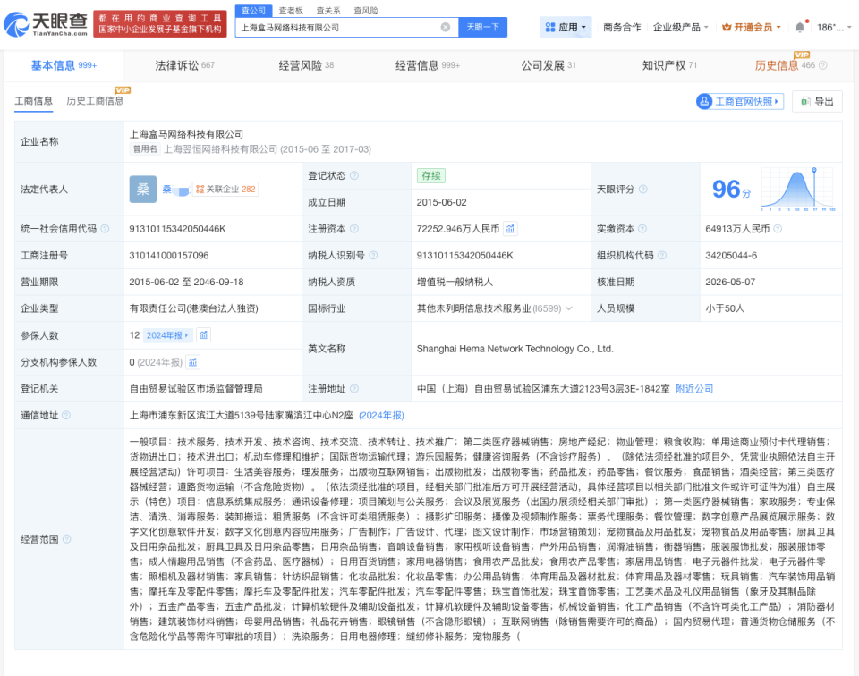Click organization code 34205044-6
The height and width of the screenshot is (676, 859).
(731, 255)
